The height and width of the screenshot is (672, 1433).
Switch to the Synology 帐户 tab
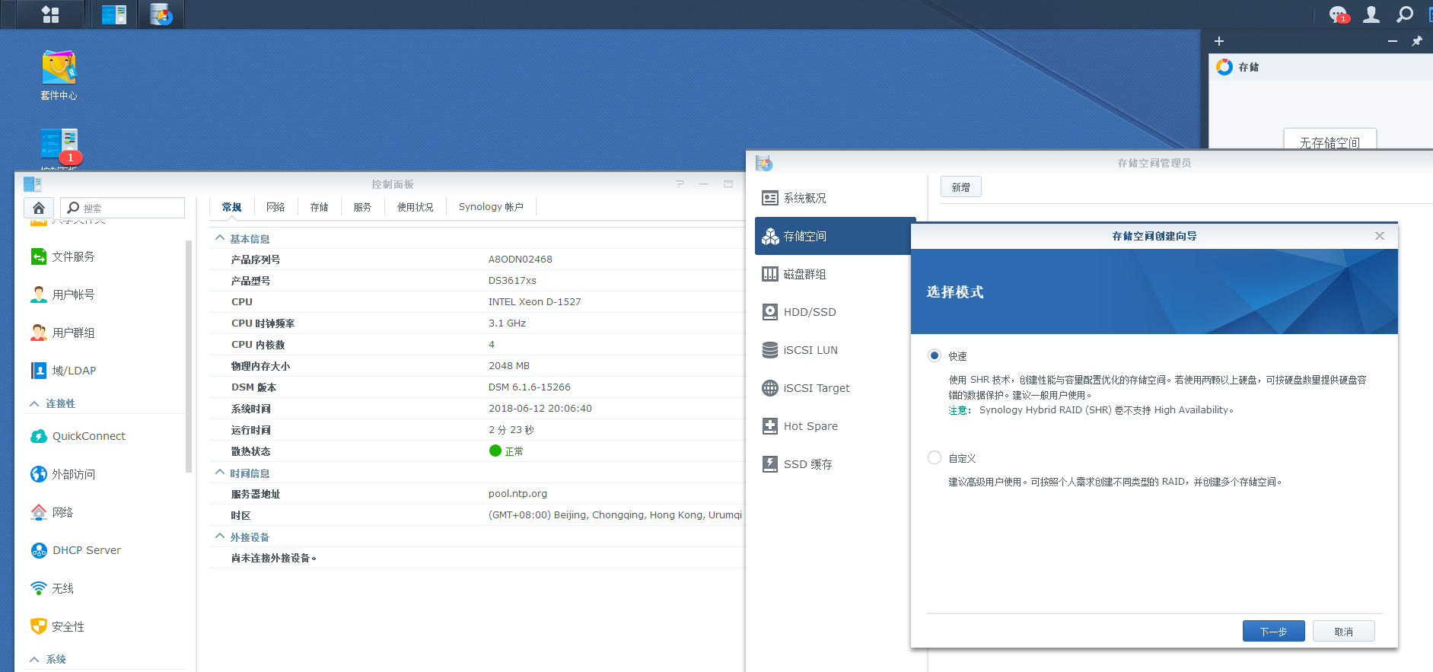click(491, 207)
